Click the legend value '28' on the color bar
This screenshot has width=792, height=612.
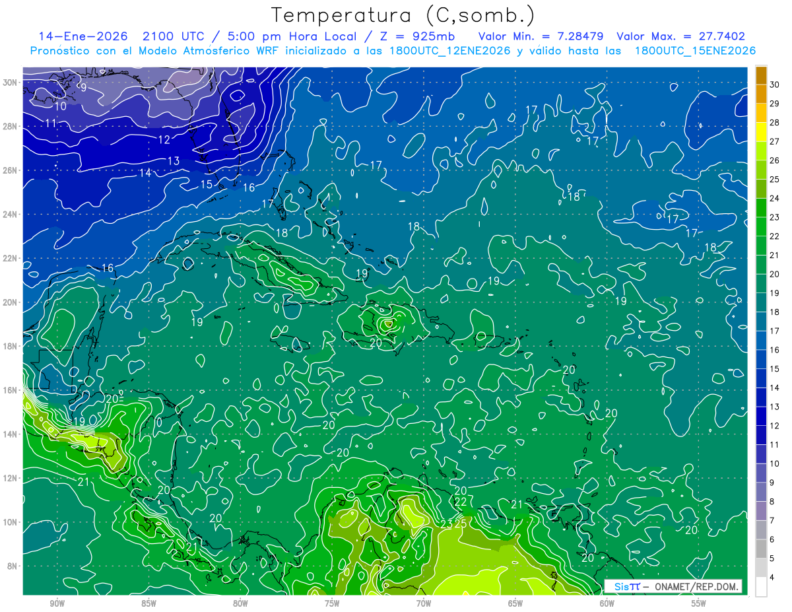pyautogui.click(x=775, y=122)
